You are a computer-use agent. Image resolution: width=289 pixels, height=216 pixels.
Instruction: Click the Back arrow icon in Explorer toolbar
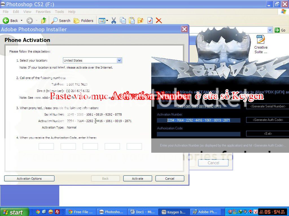(x=6, y=21)
